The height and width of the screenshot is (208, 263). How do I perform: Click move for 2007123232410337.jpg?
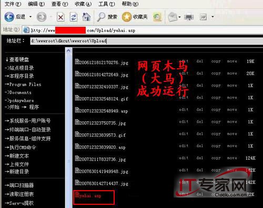(232, 86)
